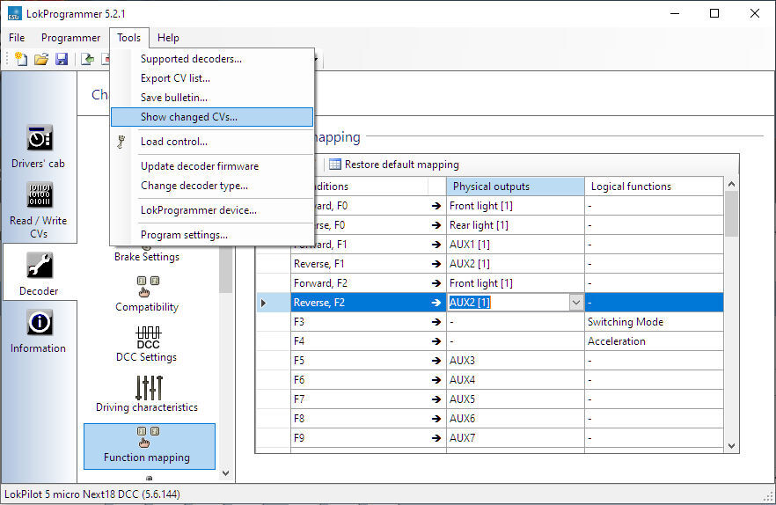Click the LokPilot 5 micro status bar text
Image resolution: width=776 pixels, height=505 pixels.
click(92, 494)
